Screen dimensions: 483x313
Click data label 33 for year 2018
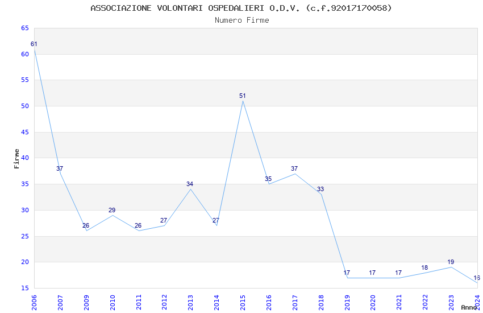320,190
